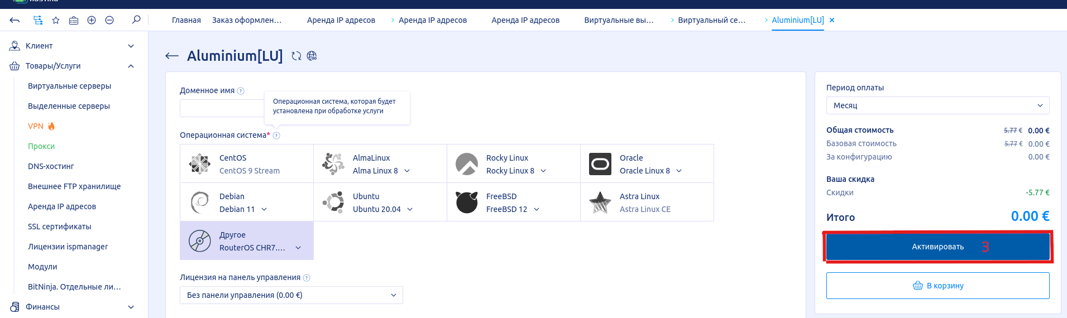Open Выделенные серверы in sidebar

coord(69,106)
